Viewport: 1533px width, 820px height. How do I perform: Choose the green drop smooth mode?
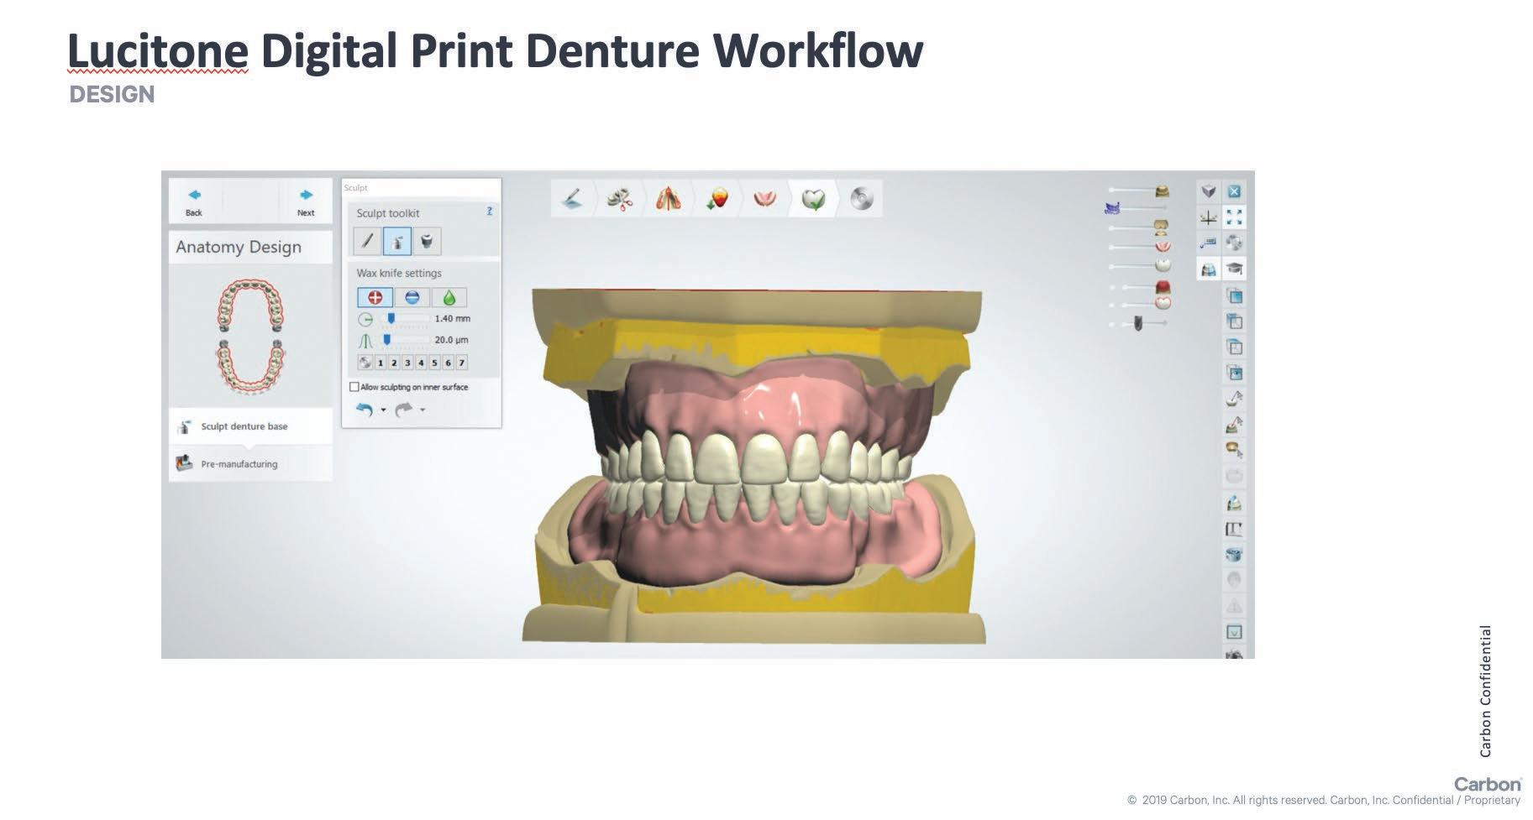(449, 297)
